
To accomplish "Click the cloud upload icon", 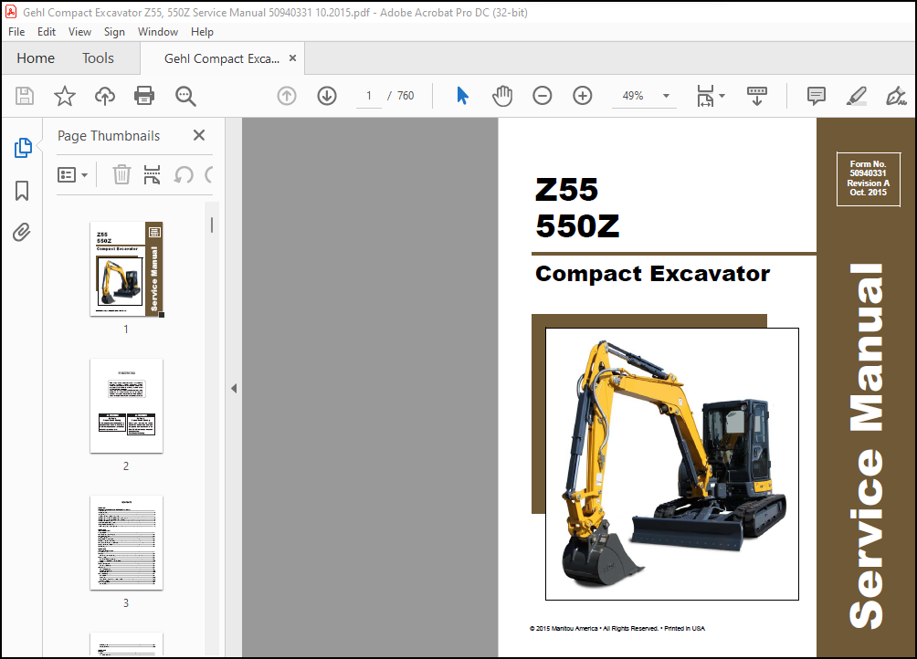I will tap(105, 96).
